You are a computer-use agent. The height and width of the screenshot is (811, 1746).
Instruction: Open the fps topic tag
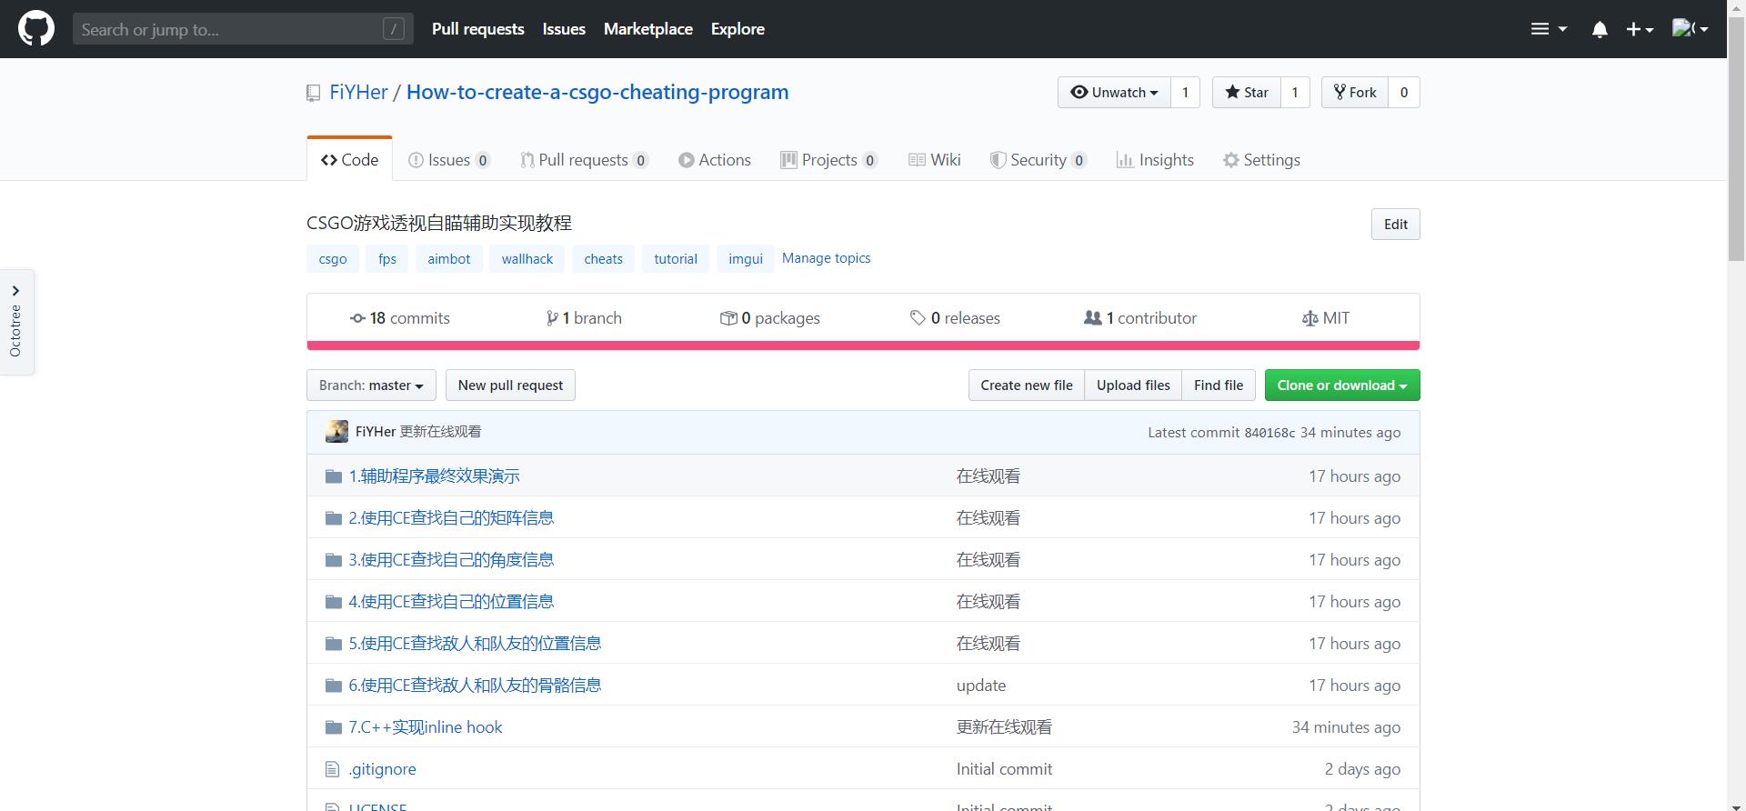[387, 258]
